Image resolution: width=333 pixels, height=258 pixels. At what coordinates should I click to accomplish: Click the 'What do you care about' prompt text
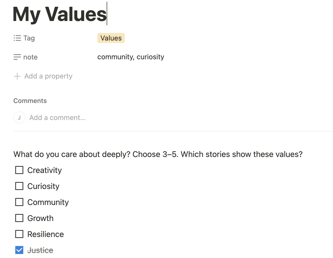point(158,154)
